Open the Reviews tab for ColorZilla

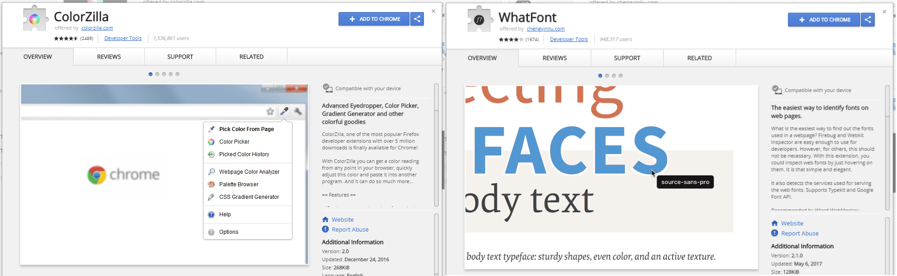[x=109, y=57]
